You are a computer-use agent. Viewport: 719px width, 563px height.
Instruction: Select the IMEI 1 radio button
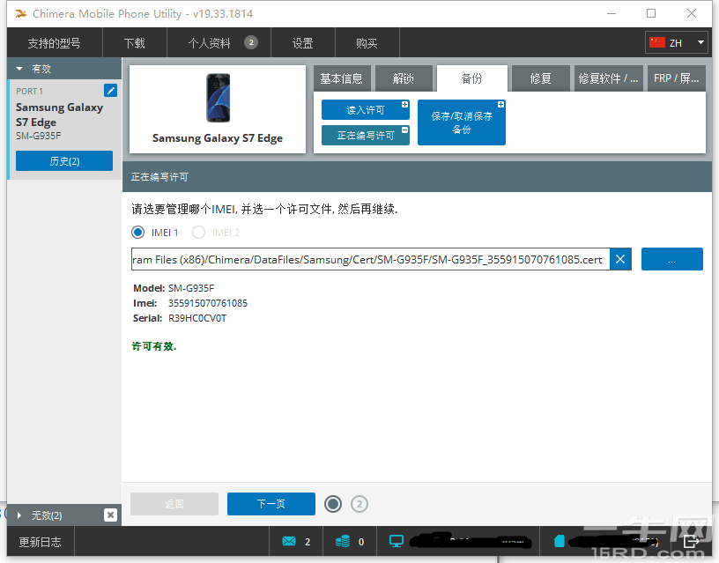(137, 233)
